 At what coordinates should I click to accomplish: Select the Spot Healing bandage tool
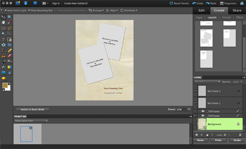pyautogui.click(x=10, y=51)
